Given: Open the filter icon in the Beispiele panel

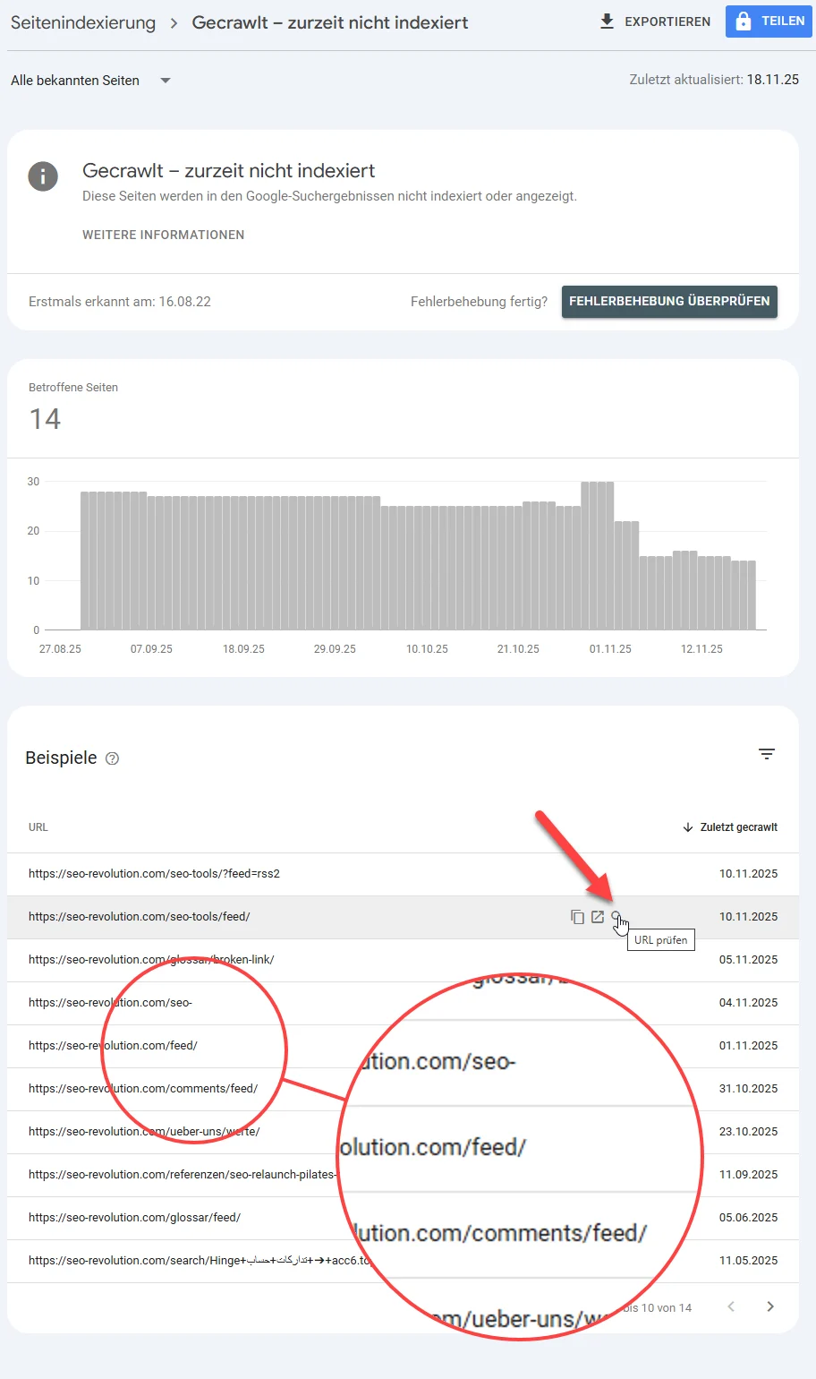Looking at the screenshot, I should click(x=767, y=754).
